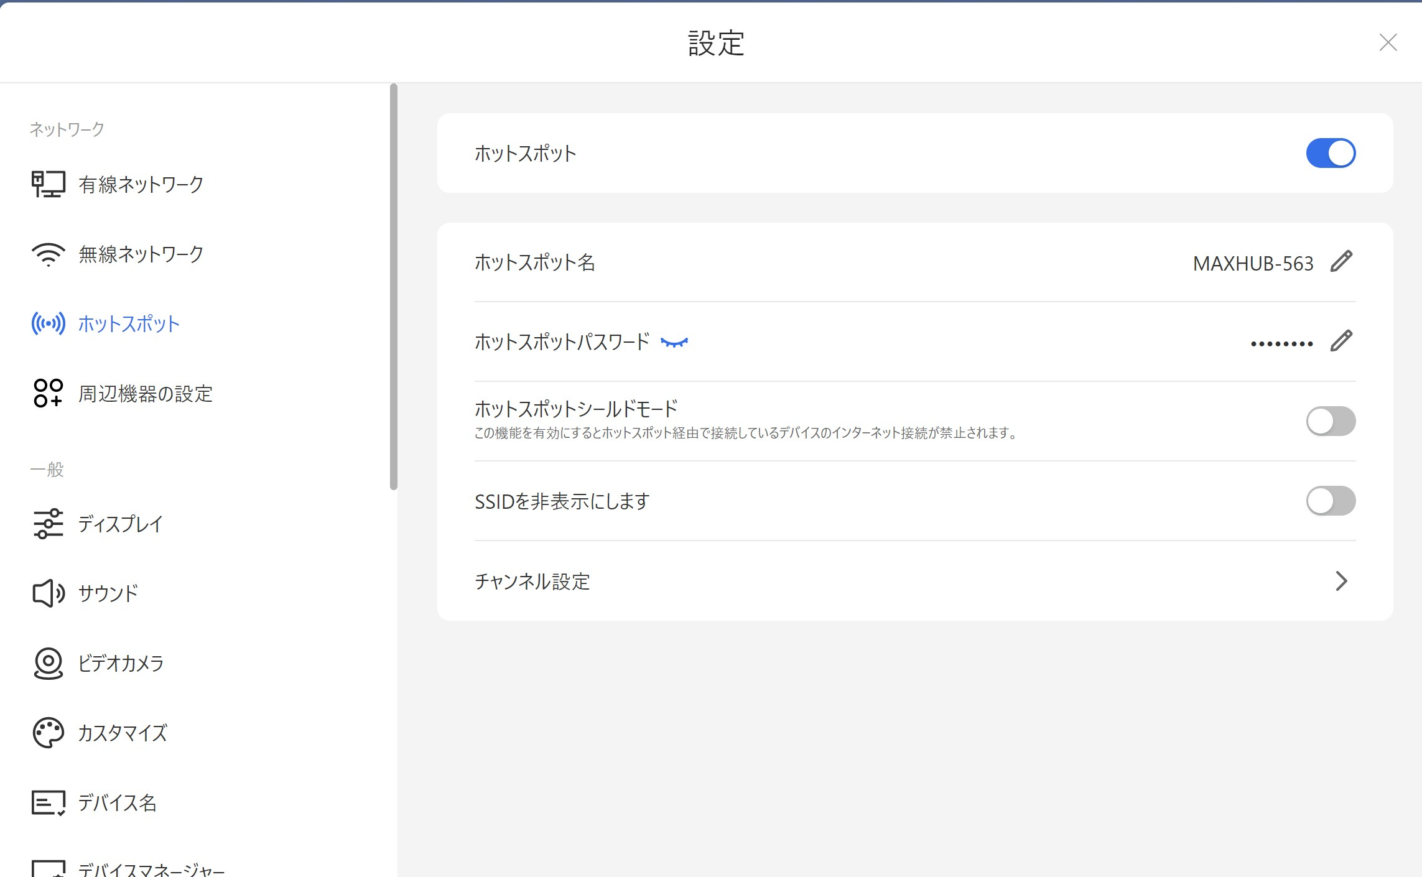Click the display sliders icon
Image resolution: width=1422 pixels, height=877 pixels.
click(x=48, y=524)
